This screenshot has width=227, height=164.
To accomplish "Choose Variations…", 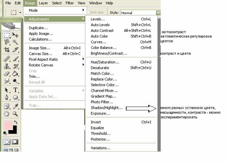I will tap(121, 148).
